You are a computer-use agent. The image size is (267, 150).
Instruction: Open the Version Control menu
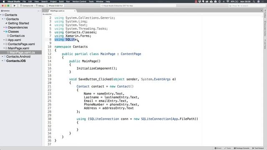point(79,2)
